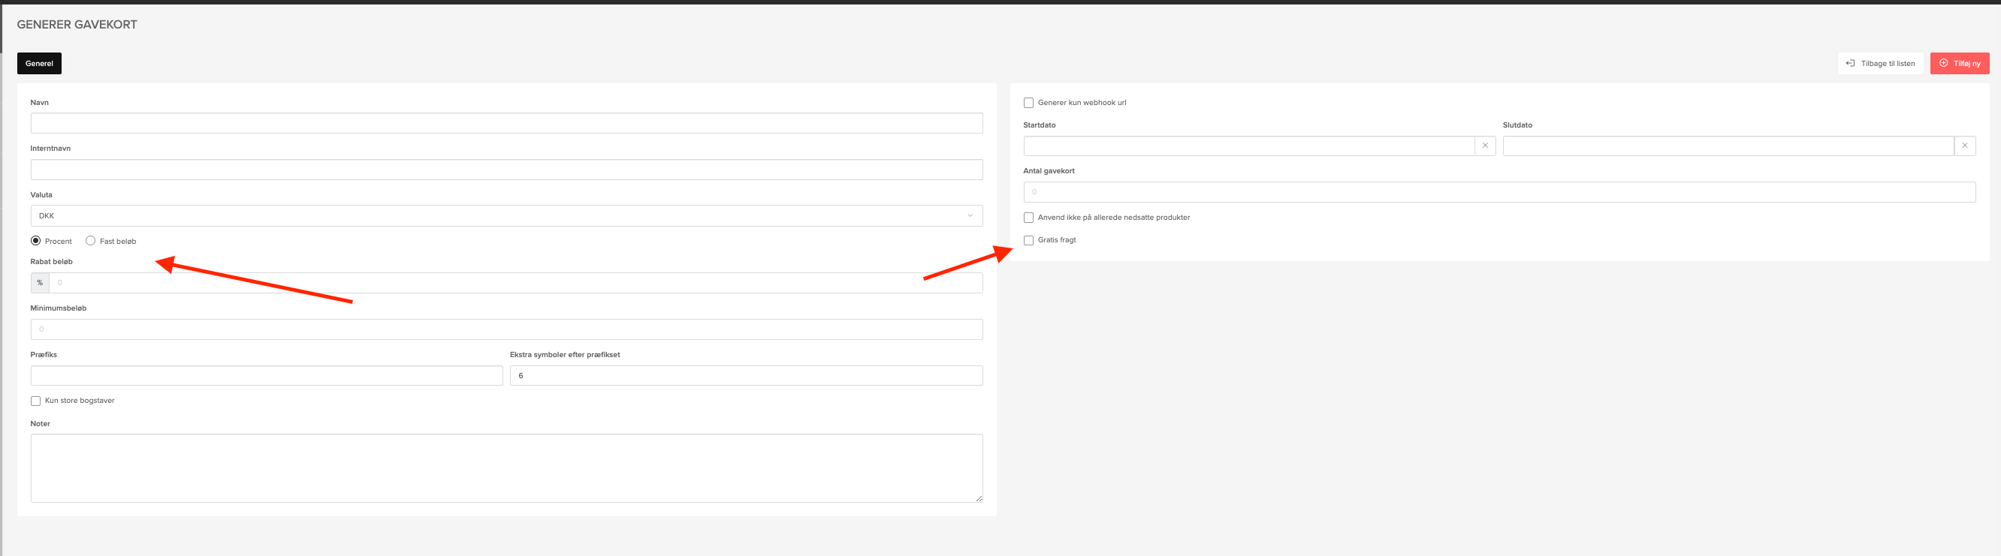The height and width of the screenshot is (556, 2001).
Task: Focus the Navn input field
Action: click(x=506, y=123)
